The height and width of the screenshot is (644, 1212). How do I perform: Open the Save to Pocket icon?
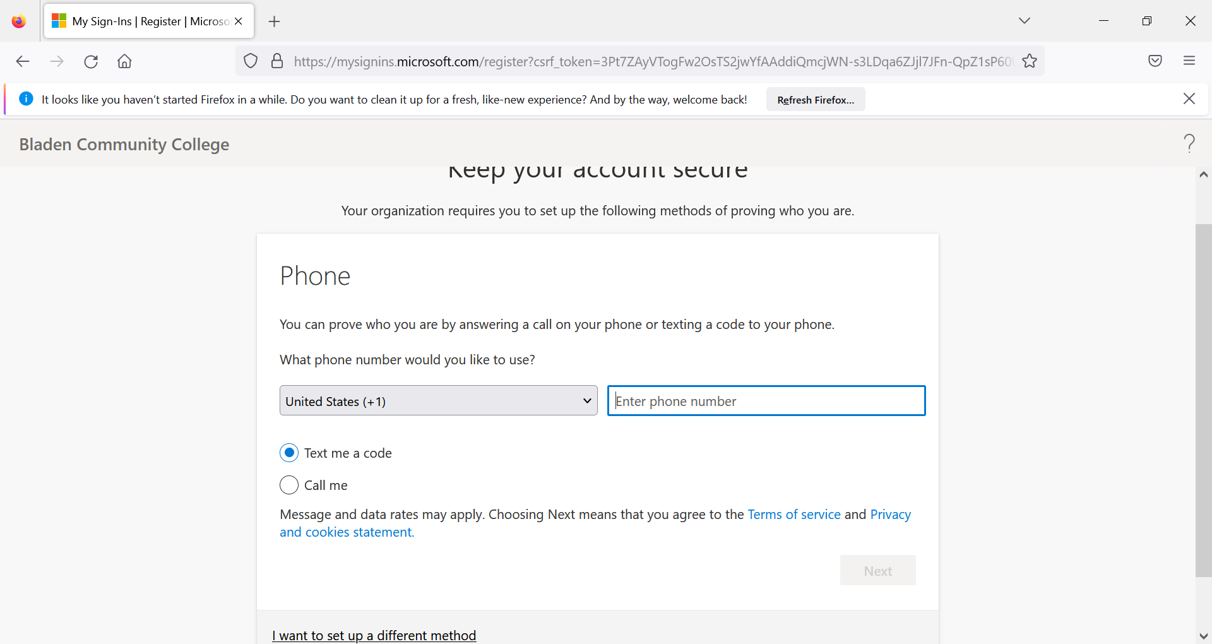[x=1155, y=61]
